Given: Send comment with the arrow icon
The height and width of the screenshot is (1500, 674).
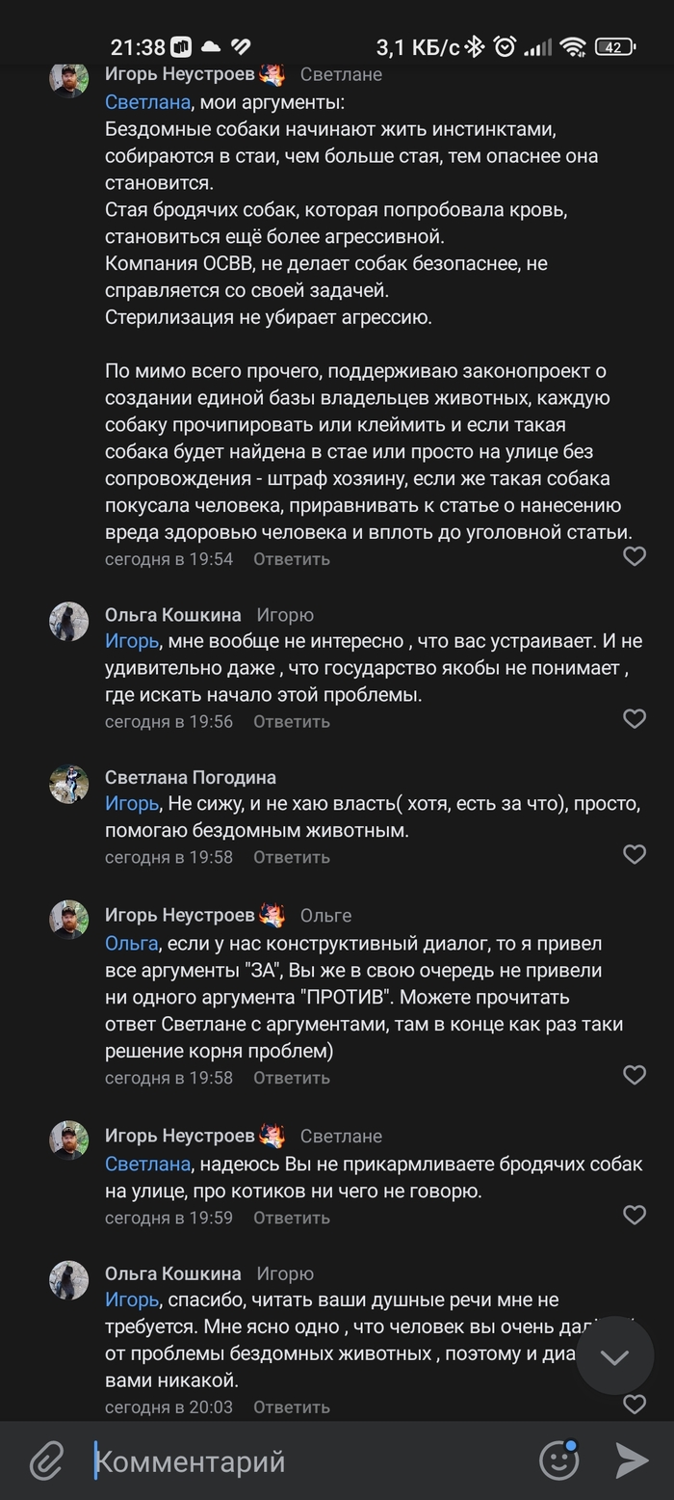Looking at the screenshot, I should pos(632,1460).
